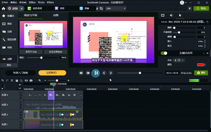The image size is (211, 132).
Task: Open the 修改(M) menu
Action: (23, 2)
